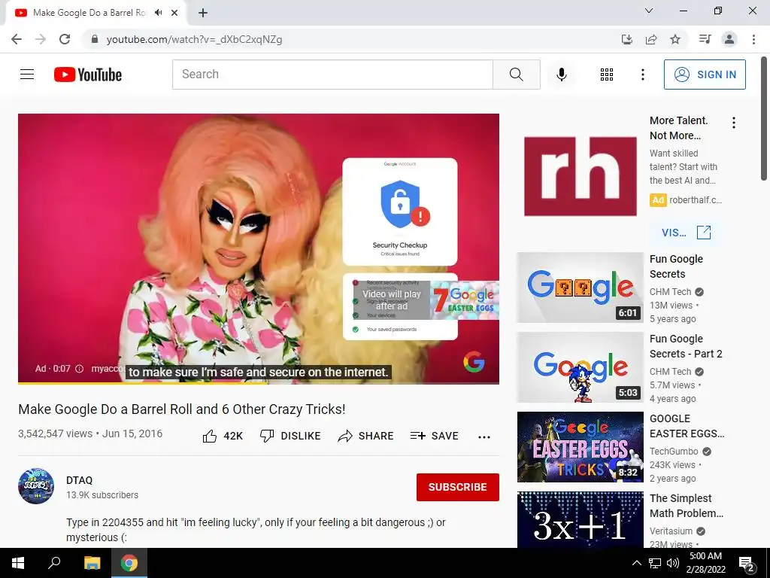
Task: Save video to a playlist
Action: pyautogui.click(x=434, y=436)
